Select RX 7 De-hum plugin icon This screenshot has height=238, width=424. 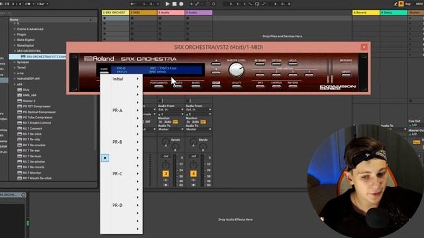[x=19, y=156]
